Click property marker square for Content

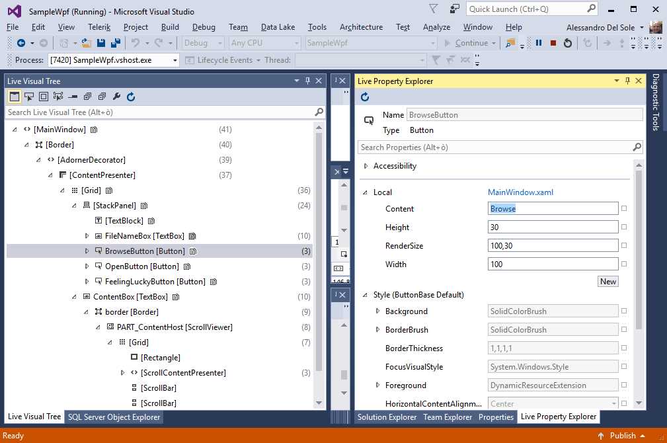pyautogui.click(x=624, y=208)
